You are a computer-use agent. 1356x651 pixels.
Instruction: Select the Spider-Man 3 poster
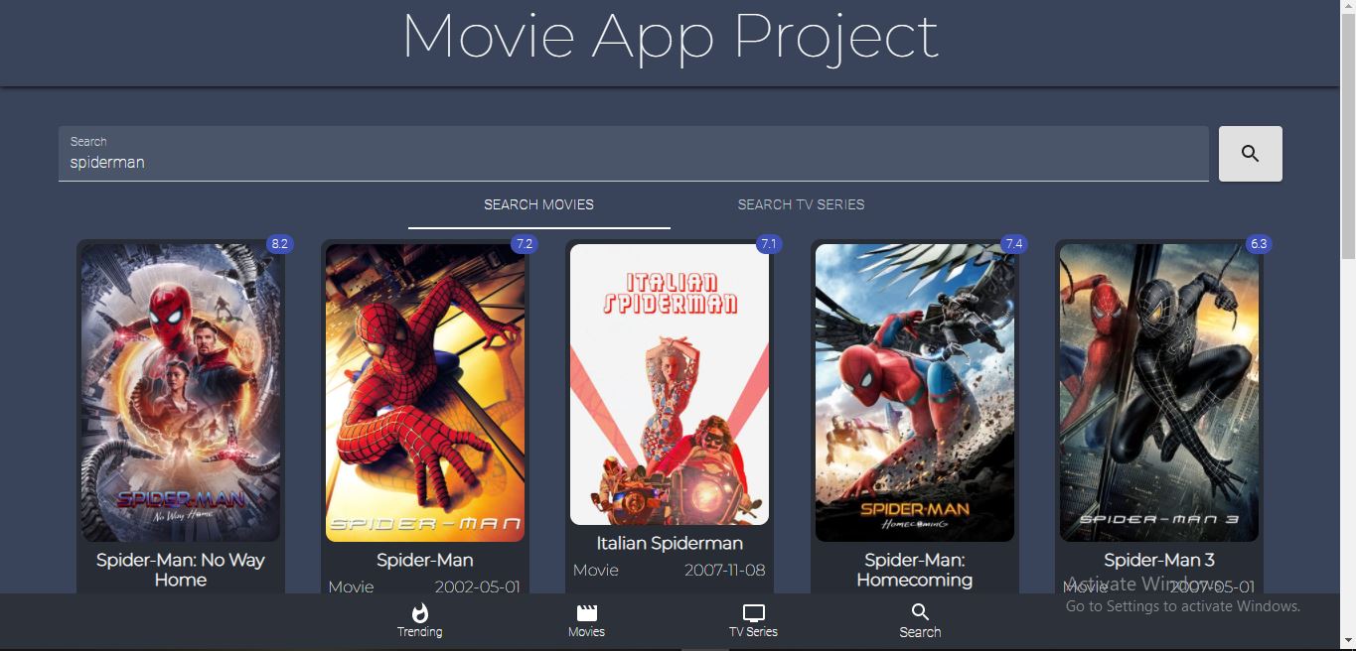1158,392
